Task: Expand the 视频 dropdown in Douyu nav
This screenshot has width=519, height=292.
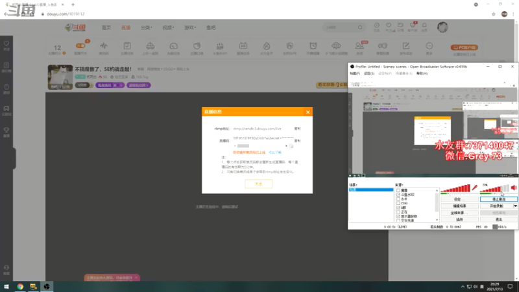Action: (168, 27)
